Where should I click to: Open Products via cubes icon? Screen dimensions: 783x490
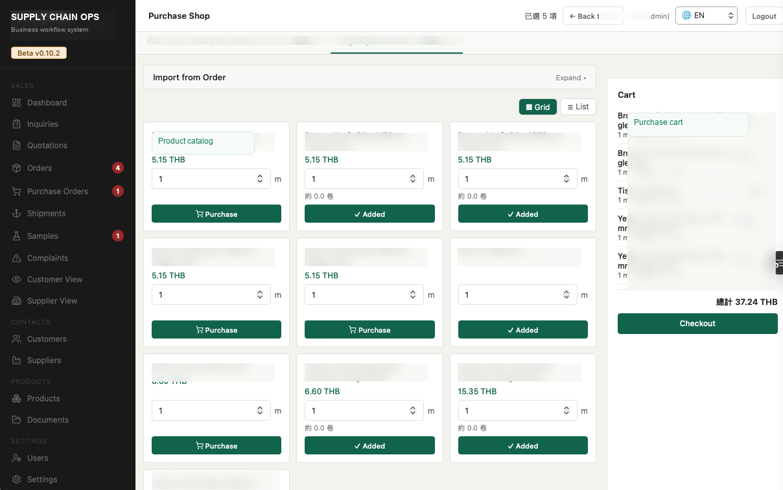[x=16, y=399]
